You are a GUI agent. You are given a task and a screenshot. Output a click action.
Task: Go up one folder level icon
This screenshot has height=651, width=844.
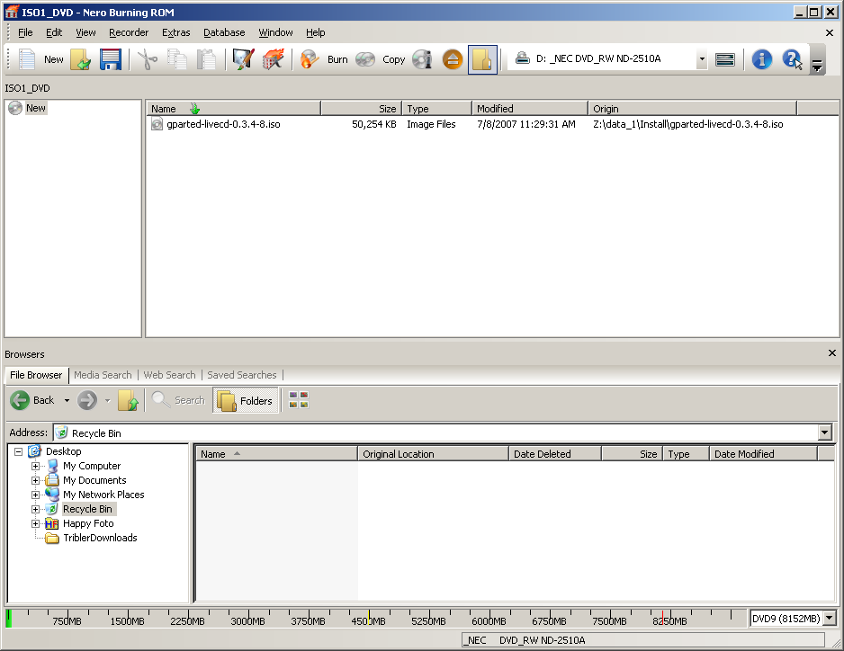pos(128,400)
